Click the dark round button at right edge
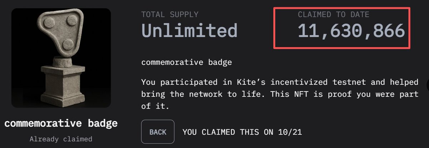This screenshot has width=429, height=148. 427,84
